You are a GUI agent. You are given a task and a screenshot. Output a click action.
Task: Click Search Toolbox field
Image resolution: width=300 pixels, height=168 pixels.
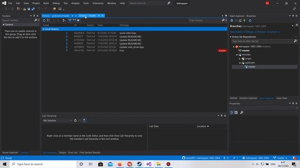pos(18,20)
